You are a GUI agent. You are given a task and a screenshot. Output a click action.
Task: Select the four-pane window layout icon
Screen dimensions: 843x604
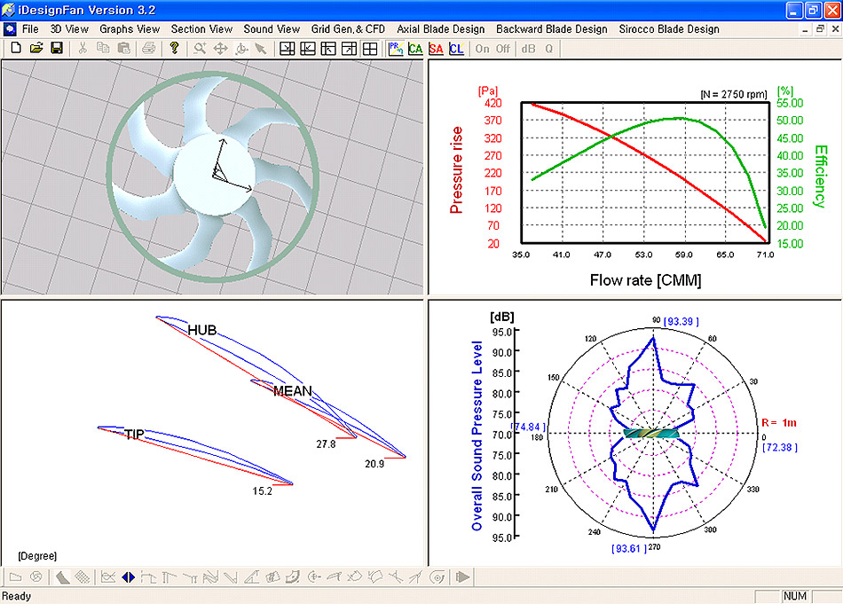pyautogui.click(x=370, y=49)
